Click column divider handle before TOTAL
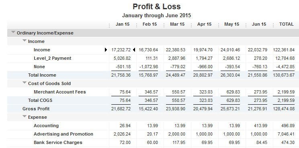 point(273,25)
